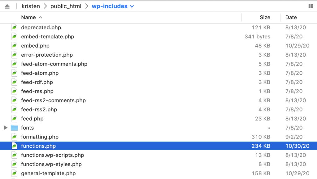Image resolution: width=317 pixels, height=179 pixels.
Task: Open the wp-includes breadcrumb dropdown
Action: (x=132, y=6)
